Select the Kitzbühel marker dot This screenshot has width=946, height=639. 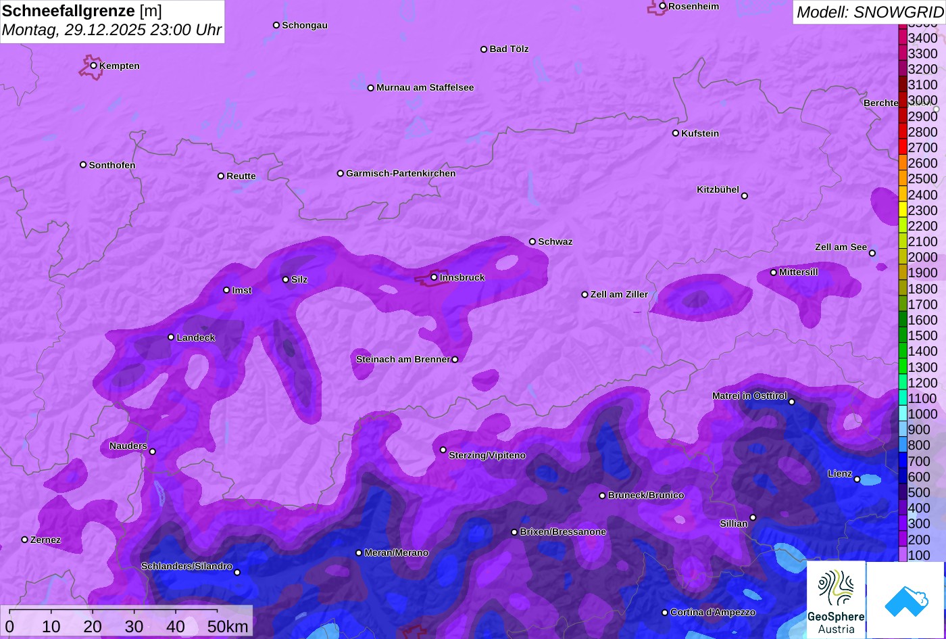tap(745, 196)
